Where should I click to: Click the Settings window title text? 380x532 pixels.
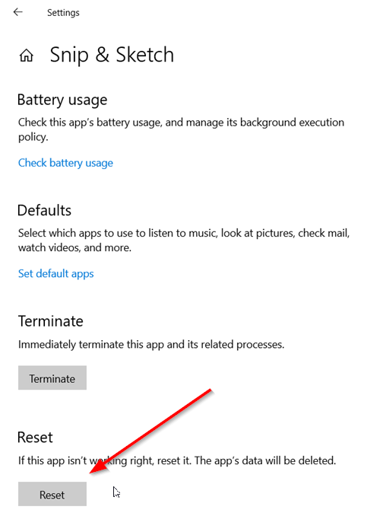coord(63,13)
